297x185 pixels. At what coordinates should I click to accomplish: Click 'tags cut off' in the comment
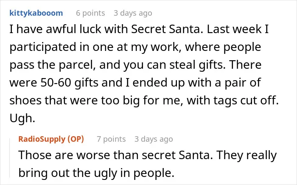coord(245,101)
